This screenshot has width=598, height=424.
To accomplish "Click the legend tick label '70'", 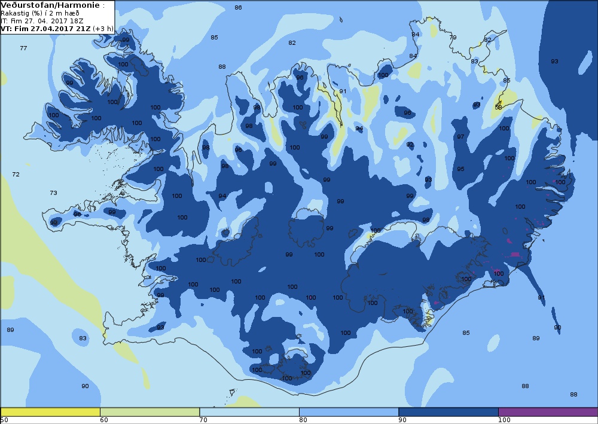I will click(x=203, y=420).
